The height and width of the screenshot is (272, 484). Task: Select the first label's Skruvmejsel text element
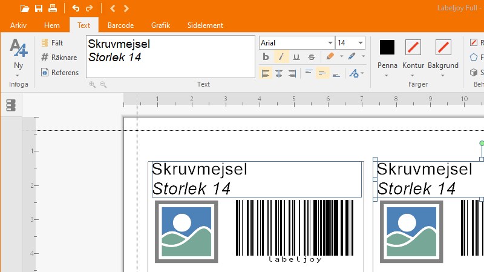[x=257, y=179]
